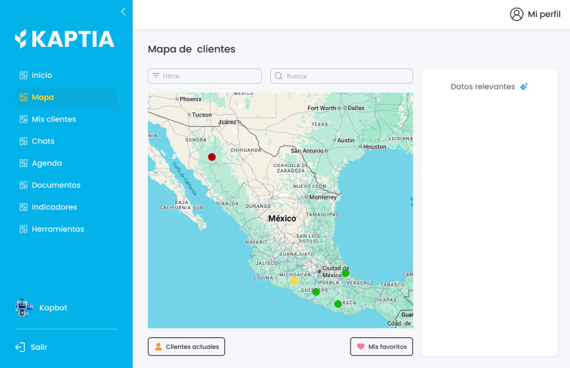Click the Salir logout icon

(x=20, y=347)
